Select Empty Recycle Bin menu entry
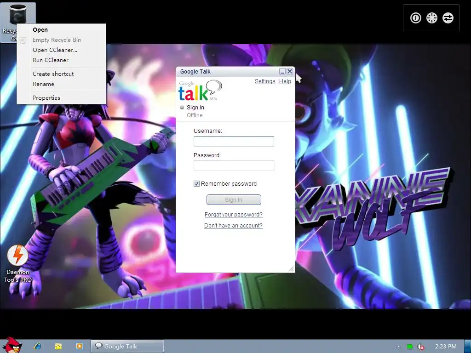 (x=61, y=40)
